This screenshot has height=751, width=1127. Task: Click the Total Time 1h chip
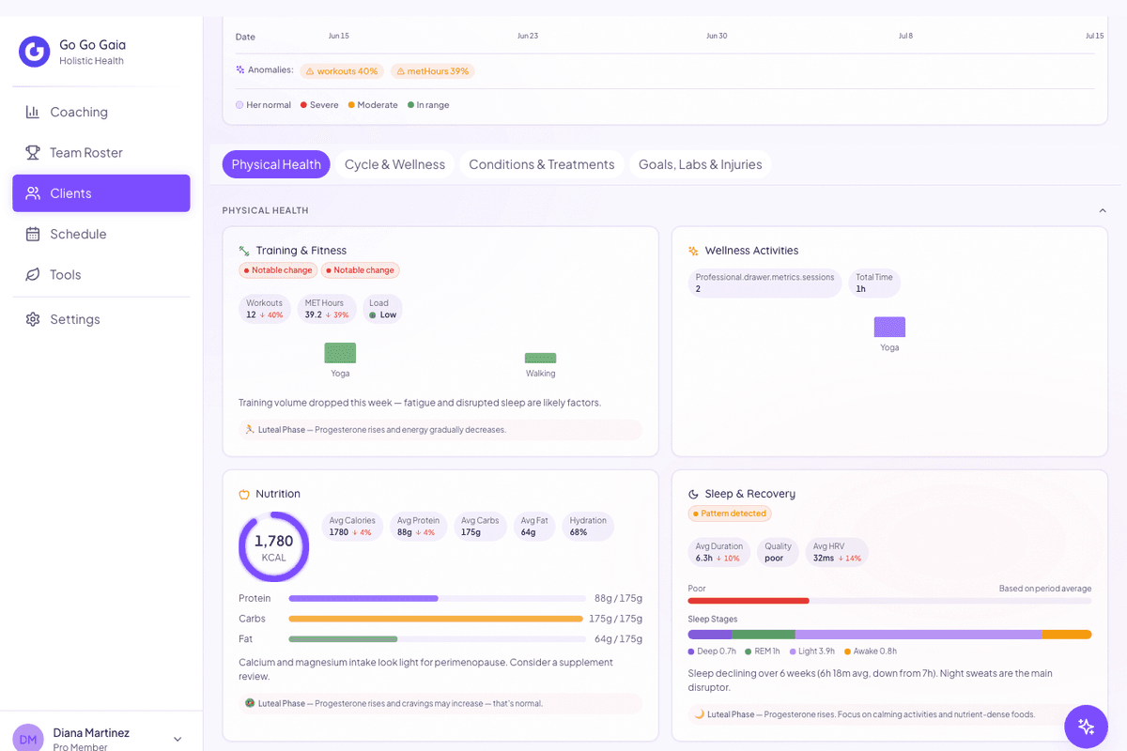point(874,284)
